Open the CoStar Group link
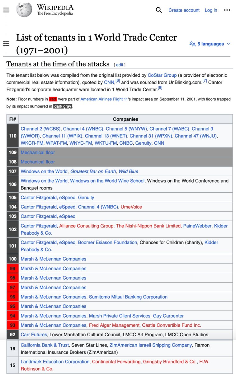 pos(162,75)
